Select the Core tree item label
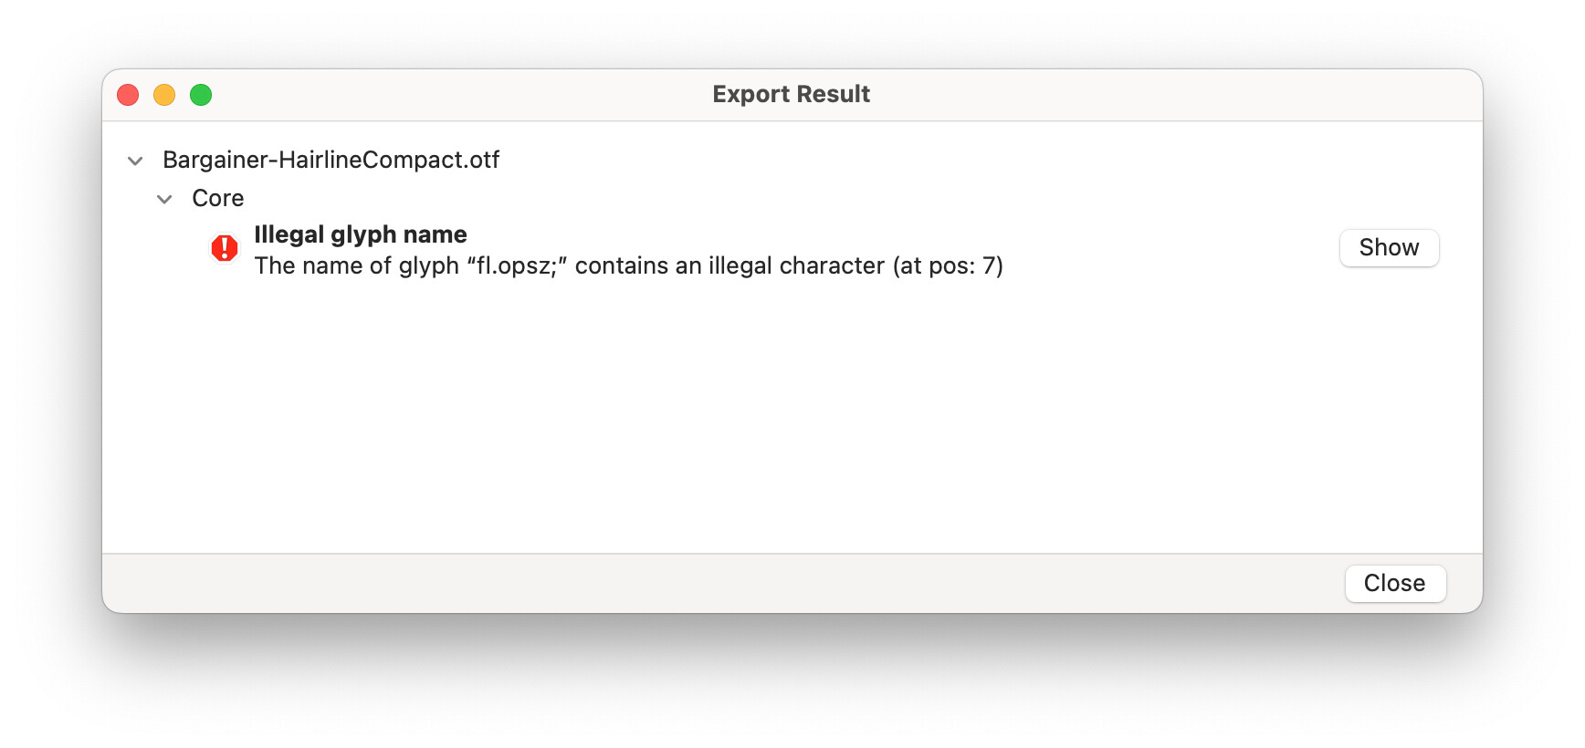The image size is (1585, 748). (217, 199)
